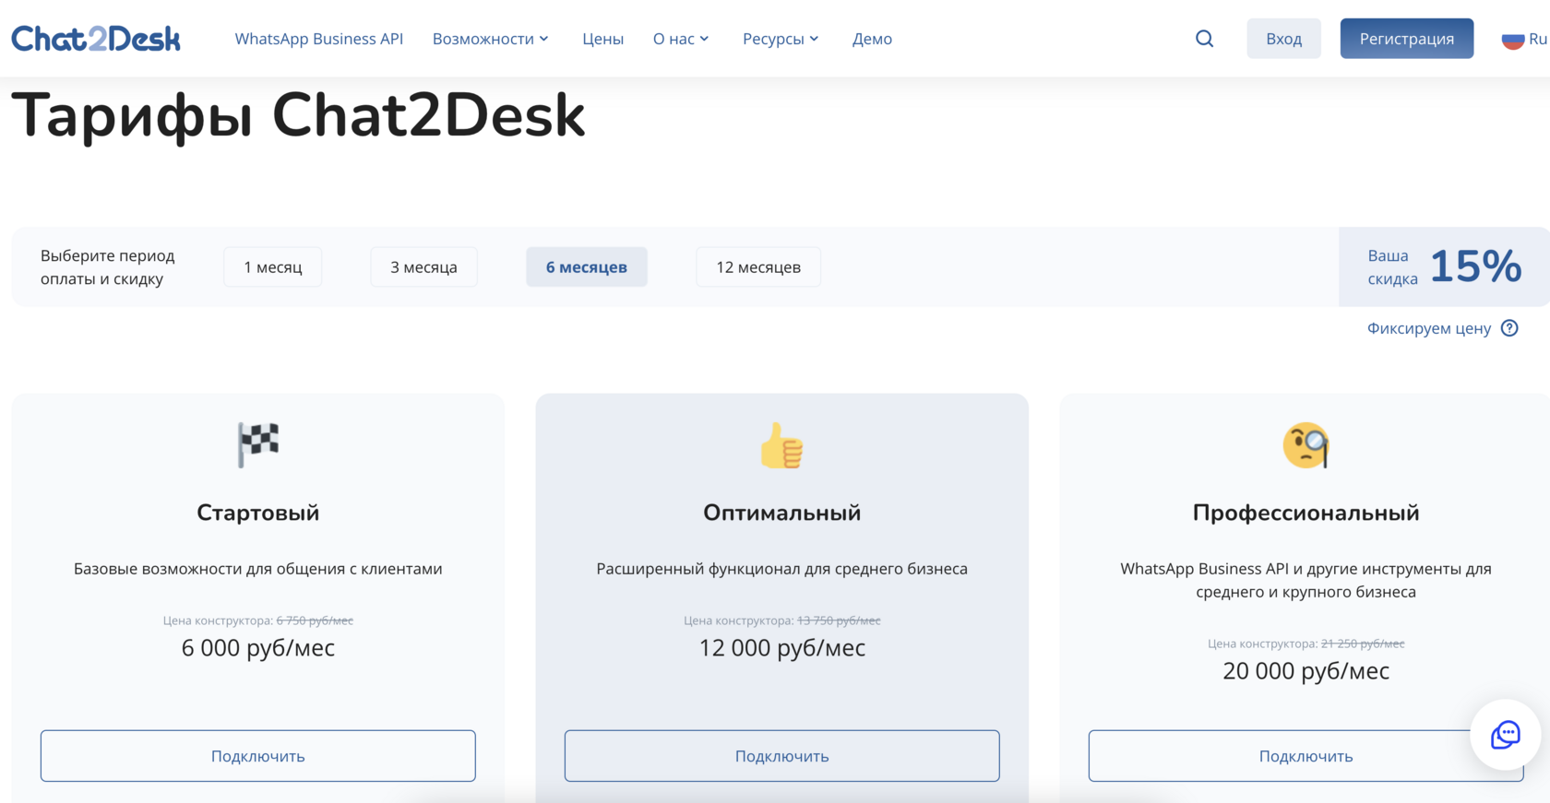Click the Регистрация button
Viewport: 1550px width, 803px height.
1407,39
